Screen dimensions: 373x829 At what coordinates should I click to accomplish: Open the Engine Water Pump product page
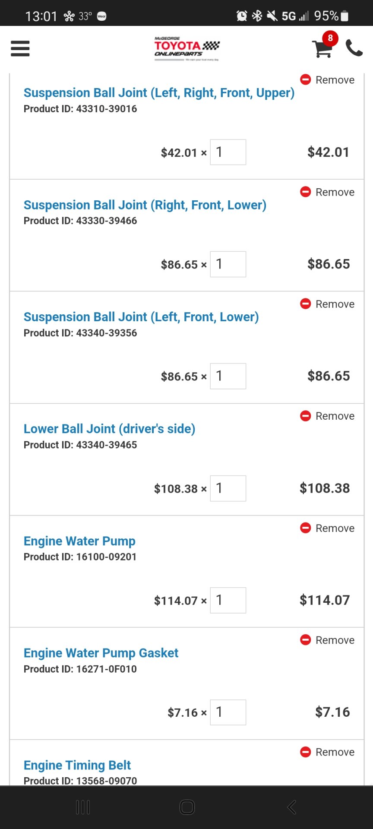click(x=79, y=541)
